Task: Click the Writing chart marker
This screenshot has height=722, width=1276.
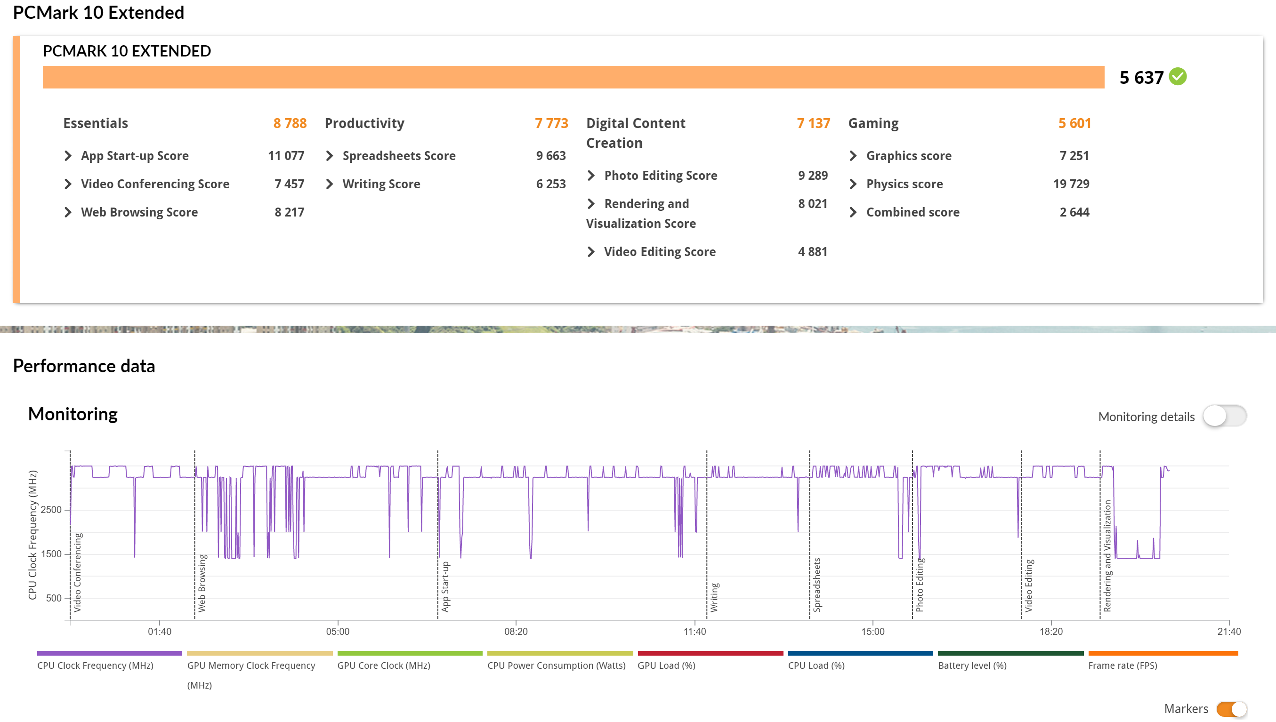Action: coord(714,598)
